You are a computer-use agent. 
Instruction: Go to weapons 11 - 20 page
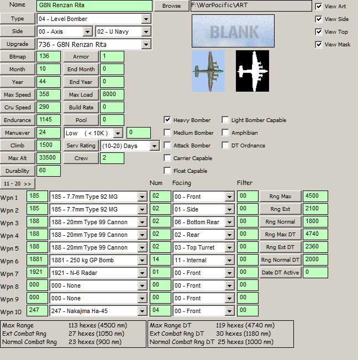click(x=18, y=184)
